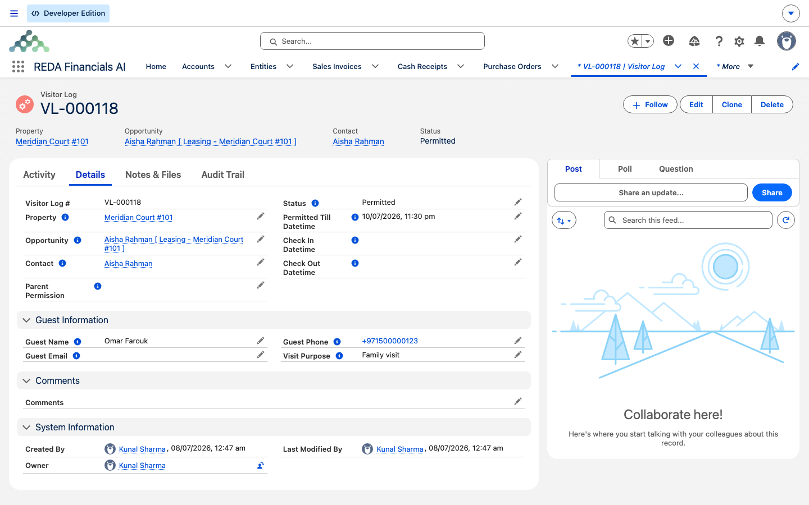Click the Favorites star icon

point(635,41)
